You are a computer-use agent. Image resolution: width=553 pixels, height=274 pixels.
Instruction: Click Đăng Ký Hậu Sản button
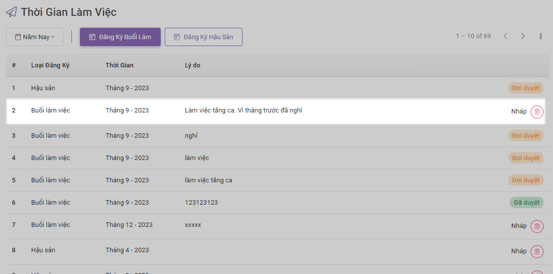pos(203,37)
